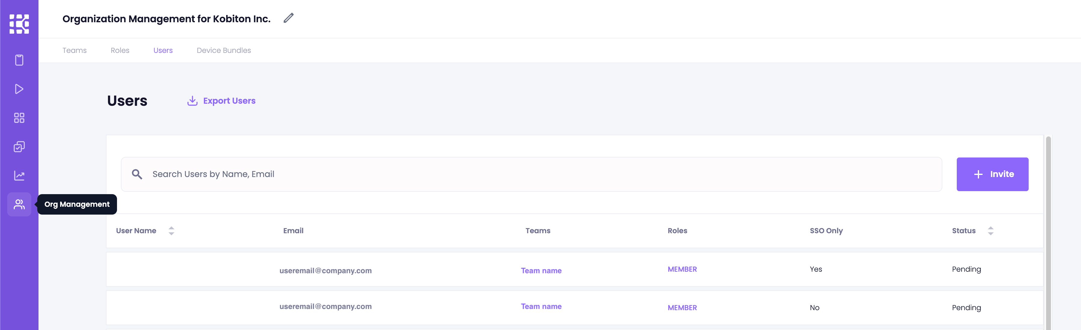Switch to the Roles tab
Image resolution: width=1081 pixels, height=330 pixels.
pos(120,50)
